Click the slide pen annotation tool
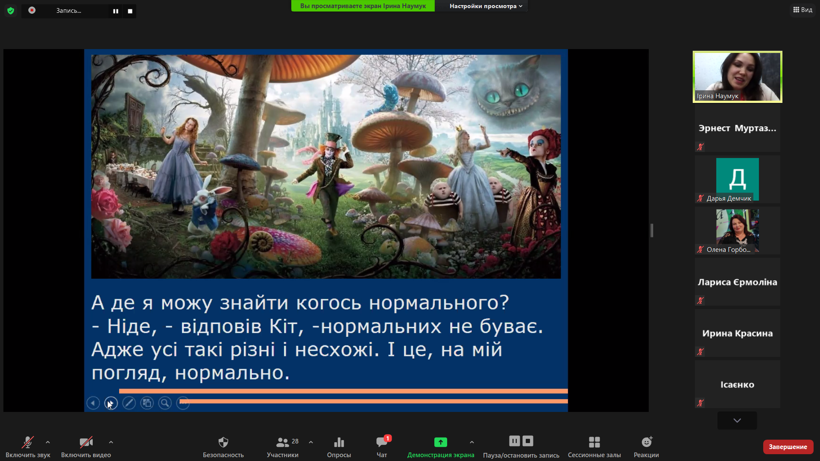820x461 pixels. [x=129, y=403]
